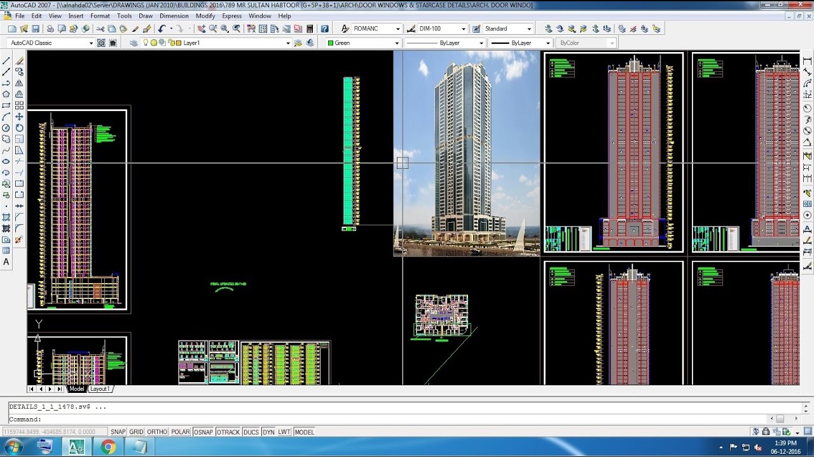Open the AutoCAD Classic workspace dropdown
The width and height of the screenshot is (814, 457).
click(92, 43)
